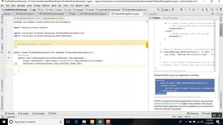The width and height of the screenshot is (223, 125).
Task: Click the Debug app bug icon
Action: pos(181,9)
